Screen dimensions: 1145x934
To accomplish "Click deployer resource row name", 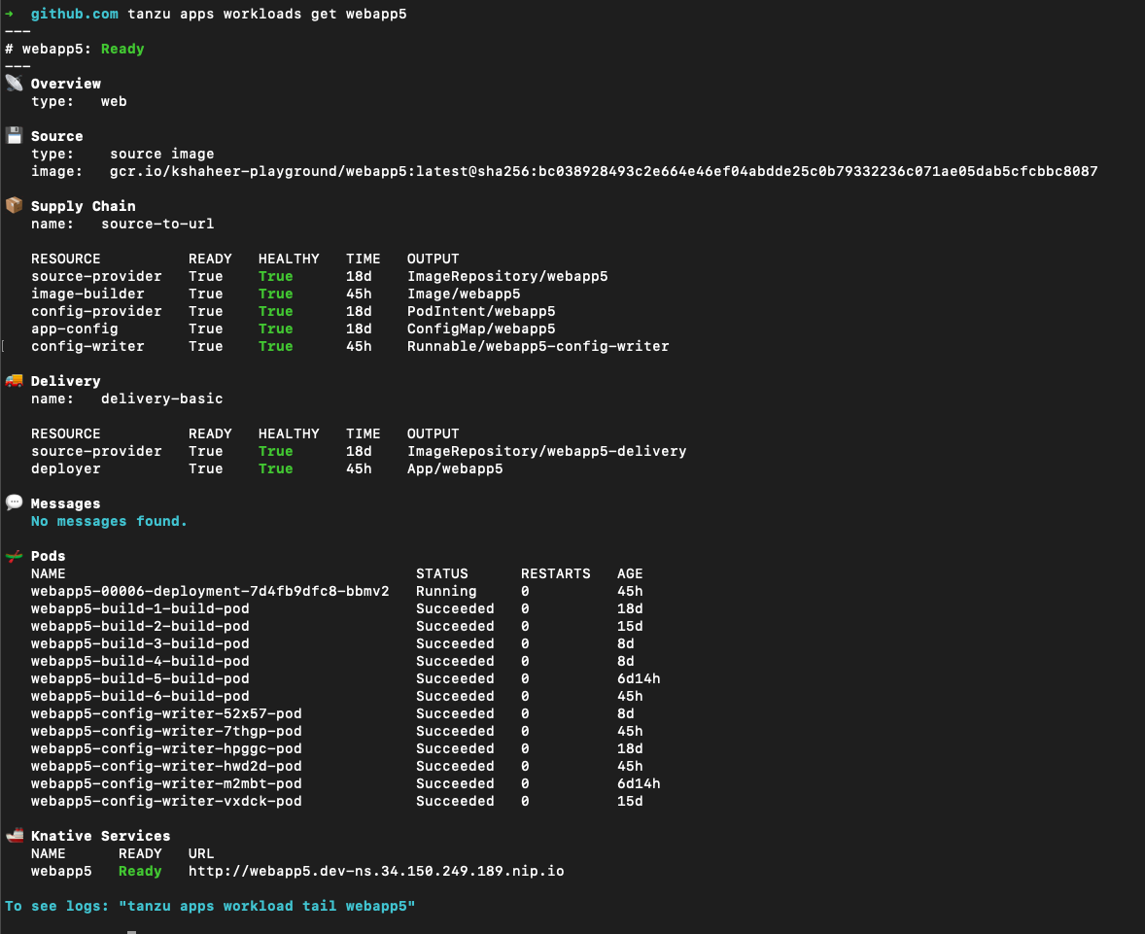I will (66, 468).
